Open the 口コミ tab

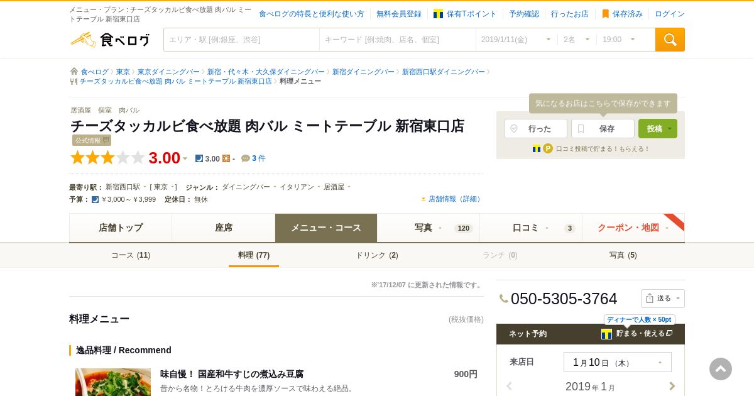pyautogui.click(x=531, y=228)
